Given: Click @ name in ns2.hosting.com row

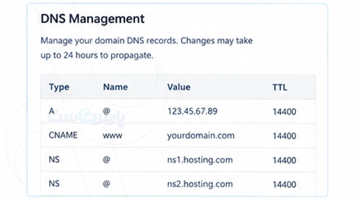Looking at the screenshot, I should (106, 184).
